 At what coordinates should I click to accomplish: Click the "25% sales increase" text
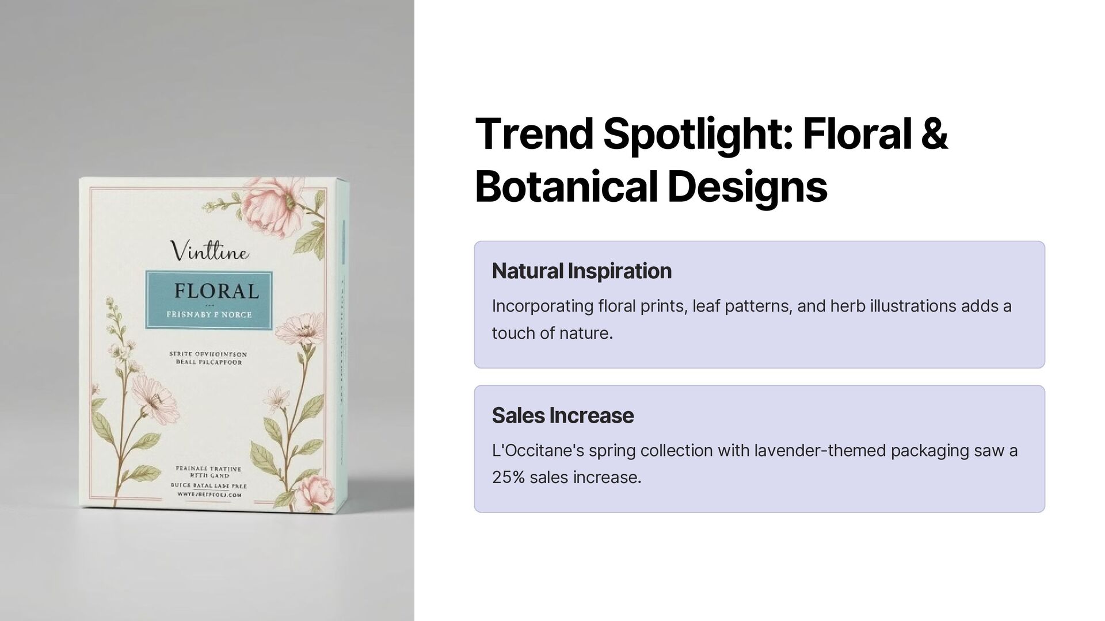[x=566, y=477]
